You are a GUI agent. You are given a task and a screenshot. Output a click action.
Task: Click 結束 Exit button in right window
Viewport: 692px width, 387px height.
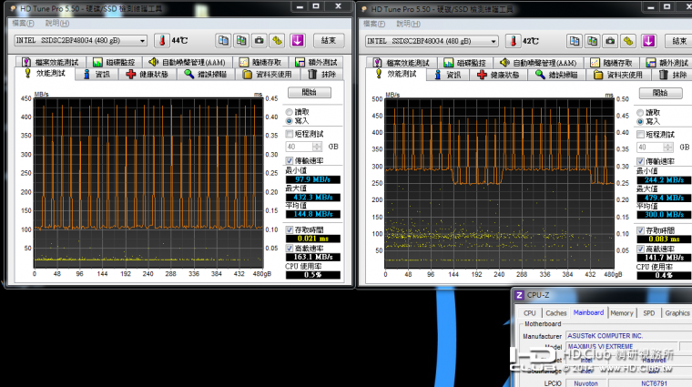pyautogui.click(x=678, y=41)
